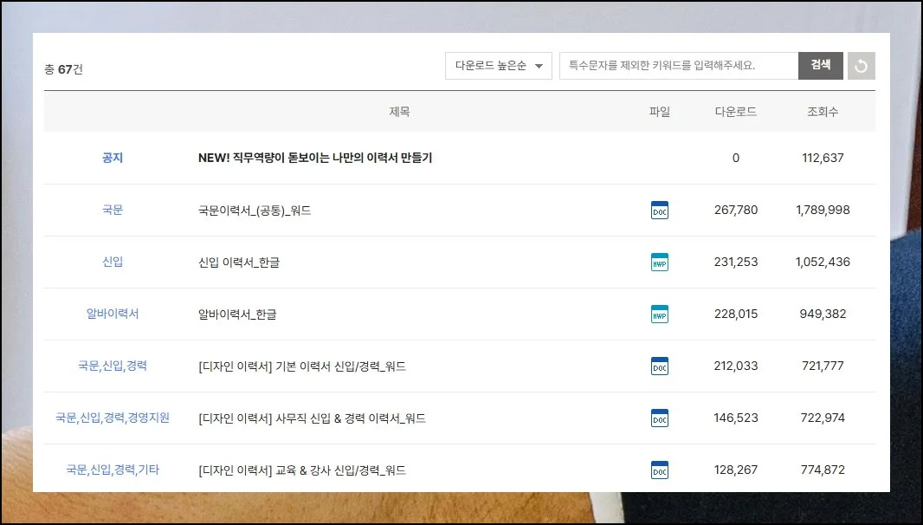923x525 pixels.
Task: Open the 다운로드 높은순 sort dropdown
Action: [x=498, y=66]
